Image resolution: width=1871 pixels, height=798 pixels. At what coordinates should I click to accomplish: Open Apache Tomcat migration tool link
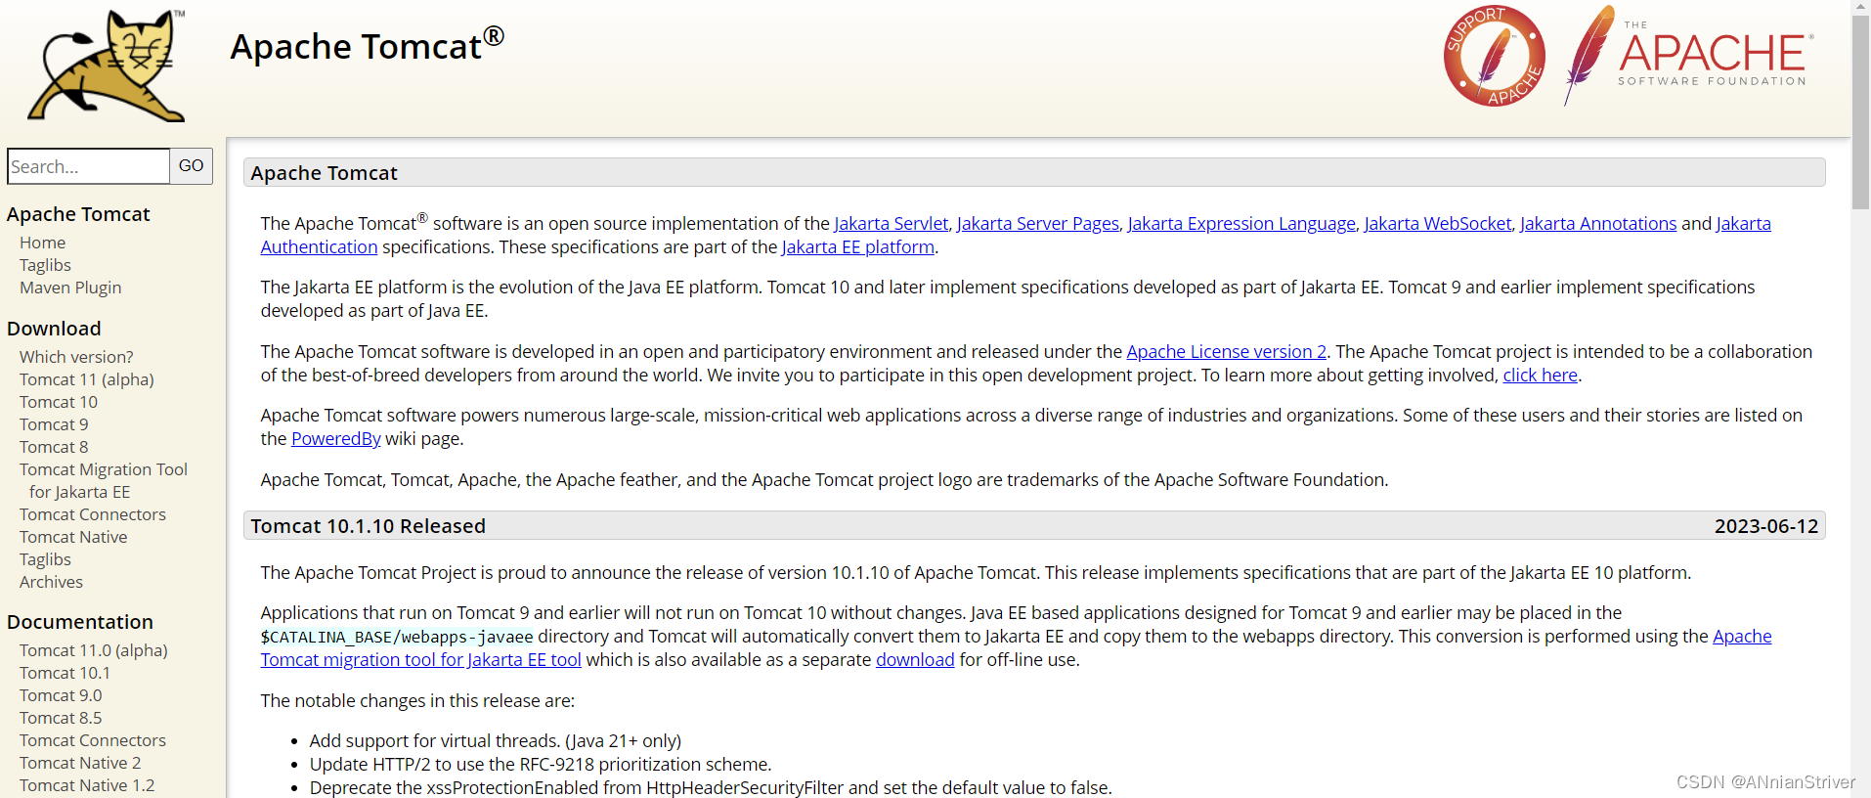tap(421, 660)
